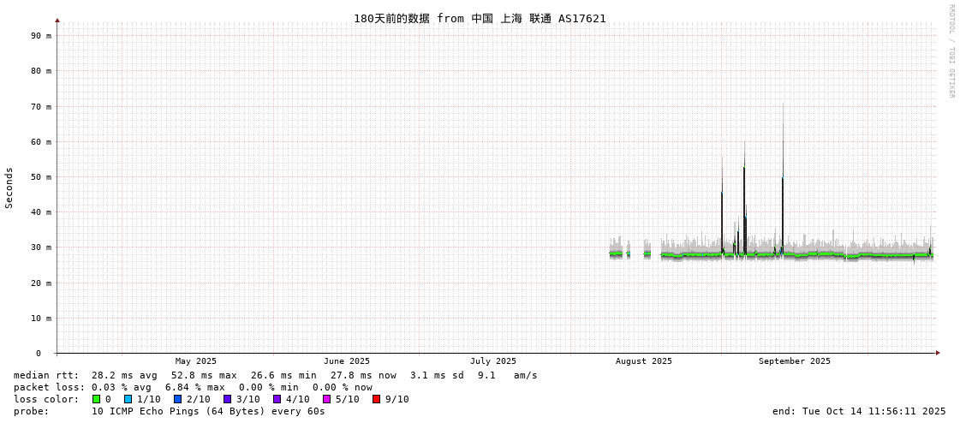The height and width of the screenshot is (423, 960).
Task: Click the green 0 loss color swatch
Action: pyautogui.click(x=96, y=399)
